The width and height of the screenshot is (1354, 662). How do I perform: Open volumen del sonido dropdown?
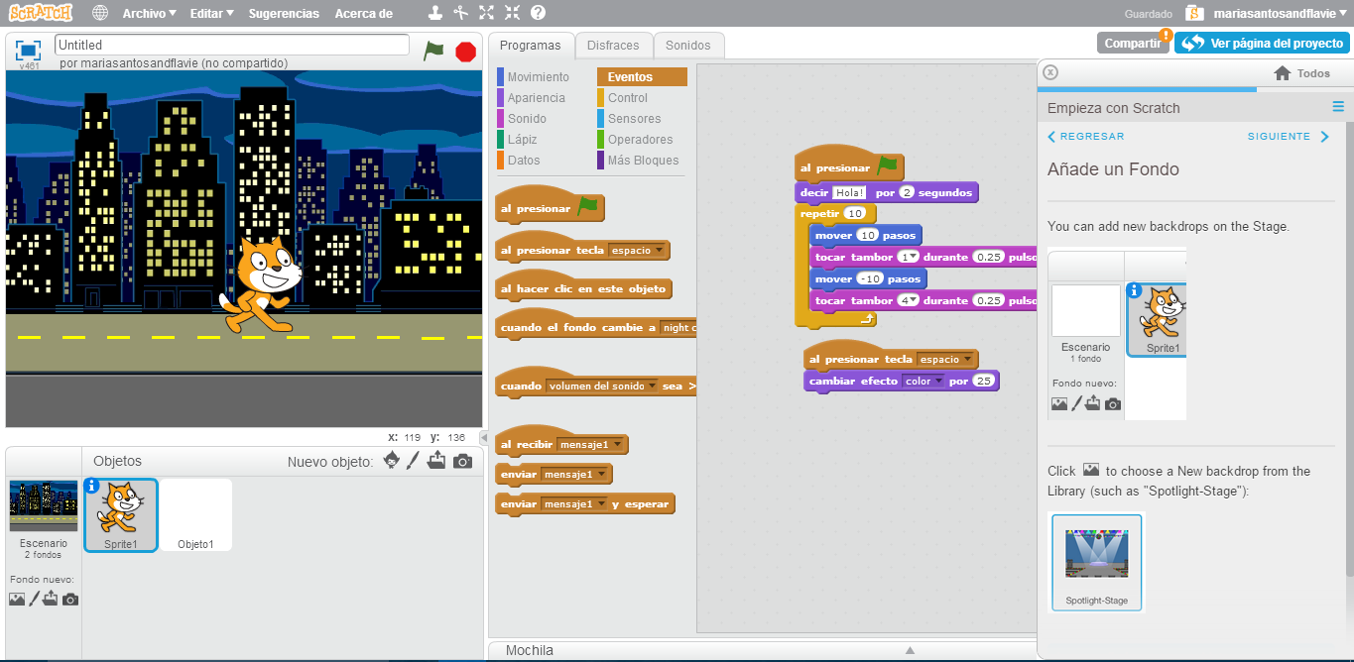click(601, 386)
